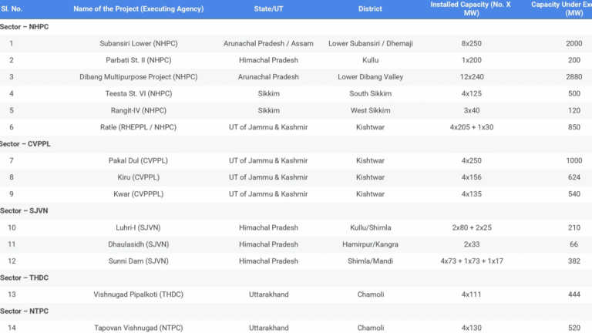The height and width of the screenshot is (333, 592).
Task: Click the '444' capacity value
Action: click(573, 294)
